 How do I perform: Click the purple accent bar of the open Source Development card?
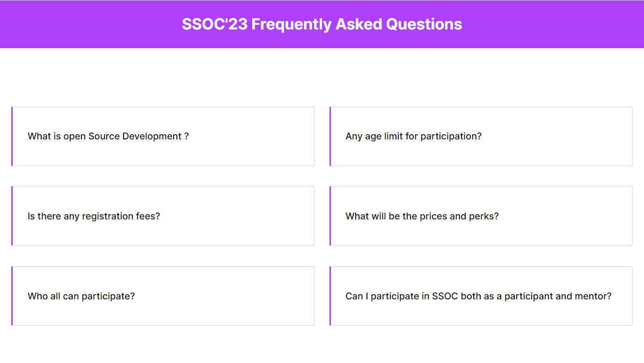coord(12,136)
